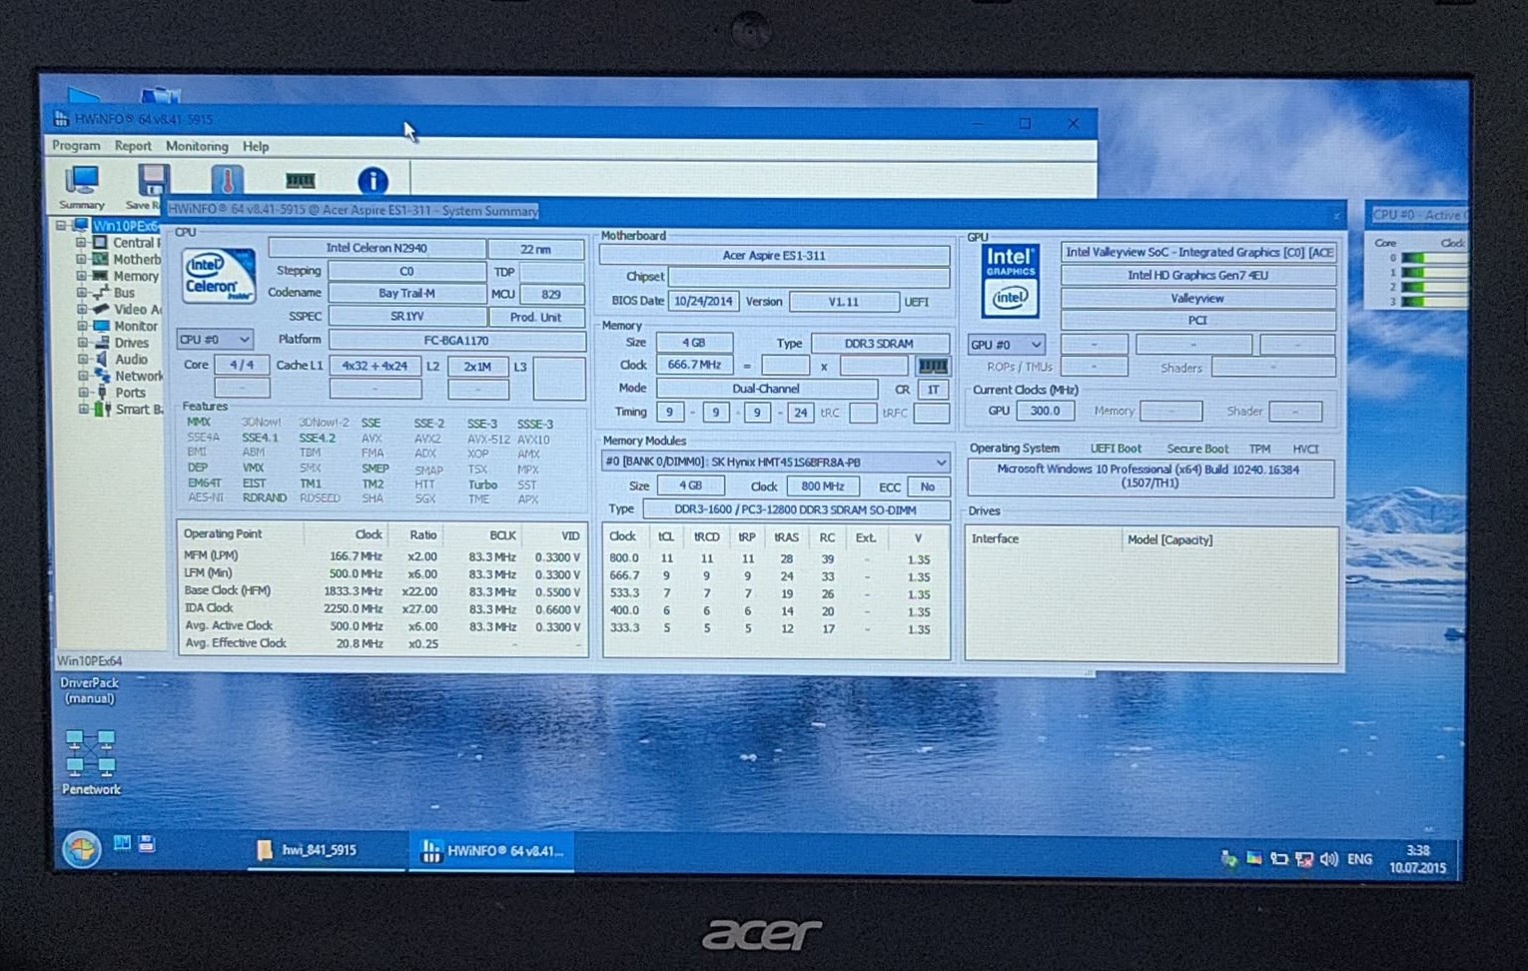
Task: Select the Motherboard tree node icon
Action: pyautogui.click(x=100, y=259)
